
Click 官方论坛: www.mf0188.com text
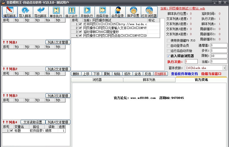pos(135,98)
